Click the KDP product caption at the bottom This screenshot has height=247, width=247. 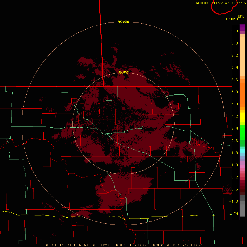[123, 245]
